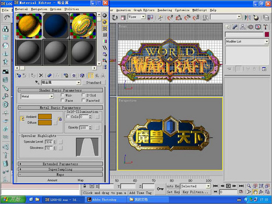Enable the 2-Sided checkbox

(x=83, y=95)
